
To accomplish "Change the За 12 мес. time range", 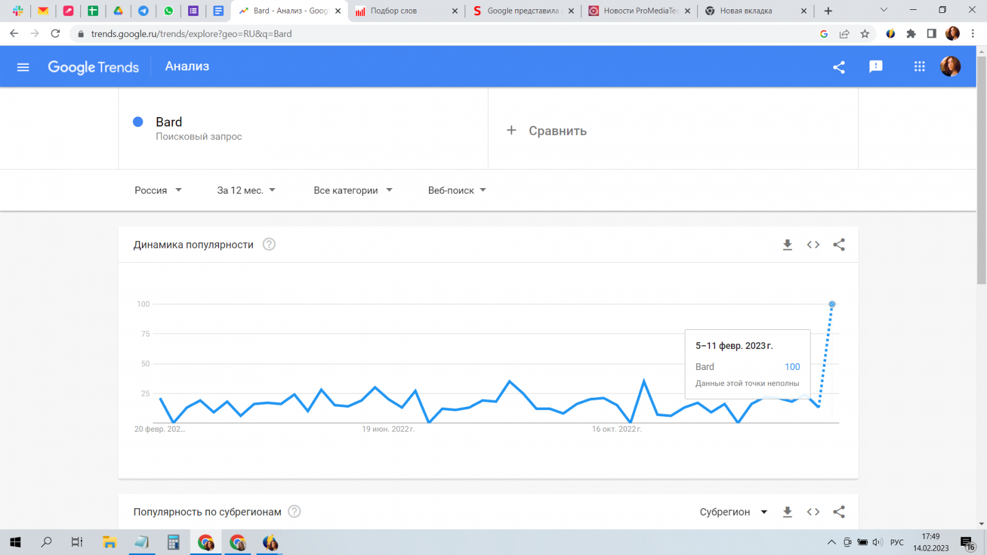I will (x=246, y=191).
